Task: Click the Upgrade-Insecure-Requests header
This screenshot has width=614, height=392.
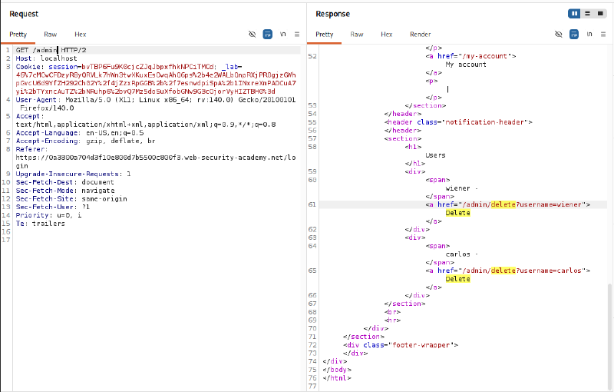Action: tap(73, 174)
